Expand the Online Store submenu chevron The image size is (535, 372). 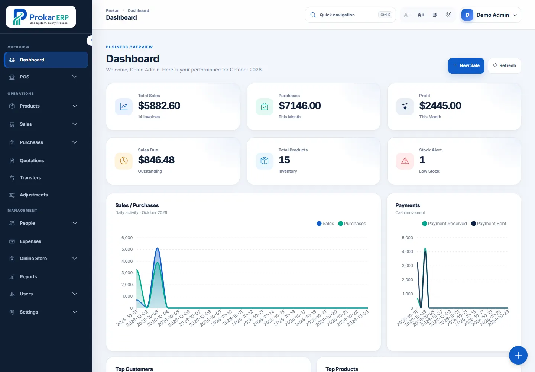(75, 259)
